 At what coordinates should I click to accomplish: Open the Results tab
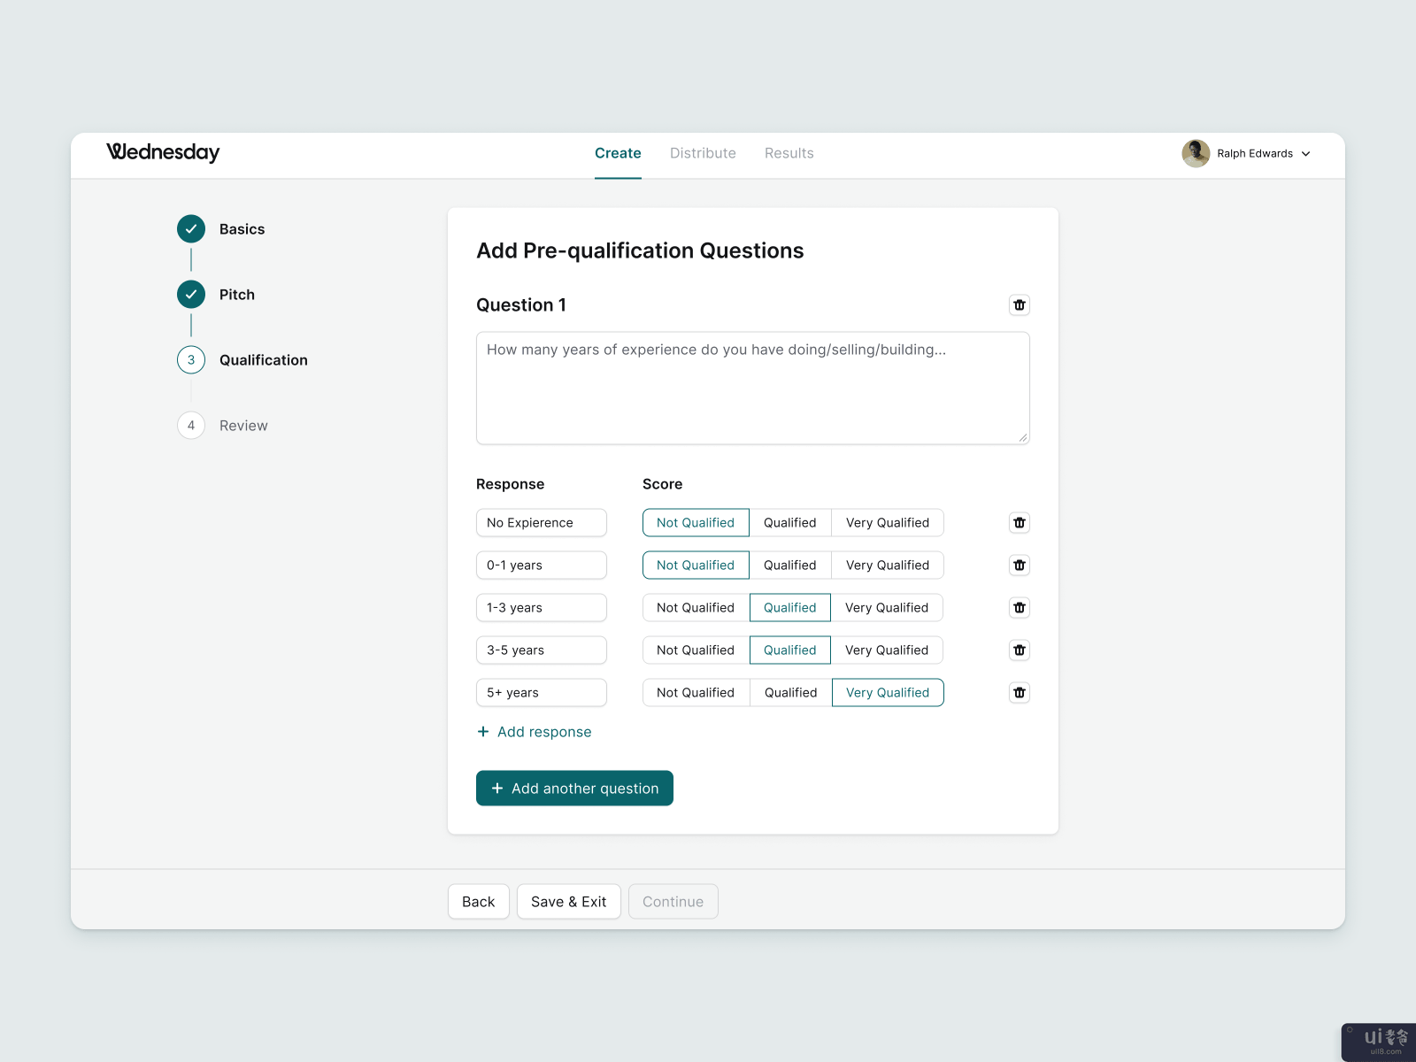tap(789, 153)
